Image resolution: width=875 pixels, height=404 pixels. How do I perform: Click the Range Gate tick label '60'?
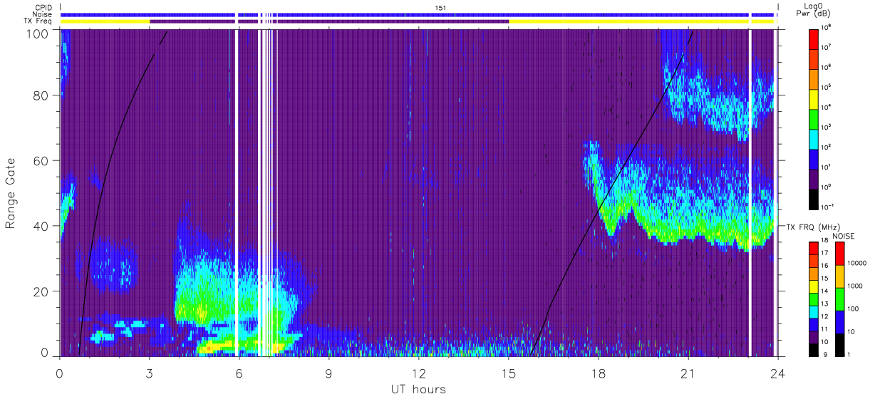point(41,162)
